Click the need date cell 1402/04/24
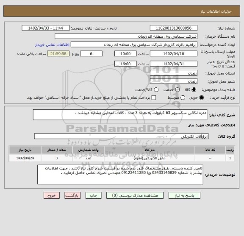Viewport: 244px width, 236px height. pyautogui.click(x=25, y=158)
